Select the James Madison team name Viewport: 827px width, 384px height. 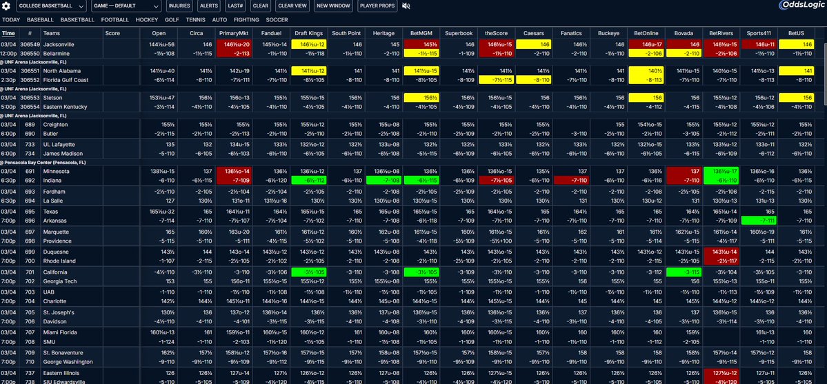pos(61,154)
